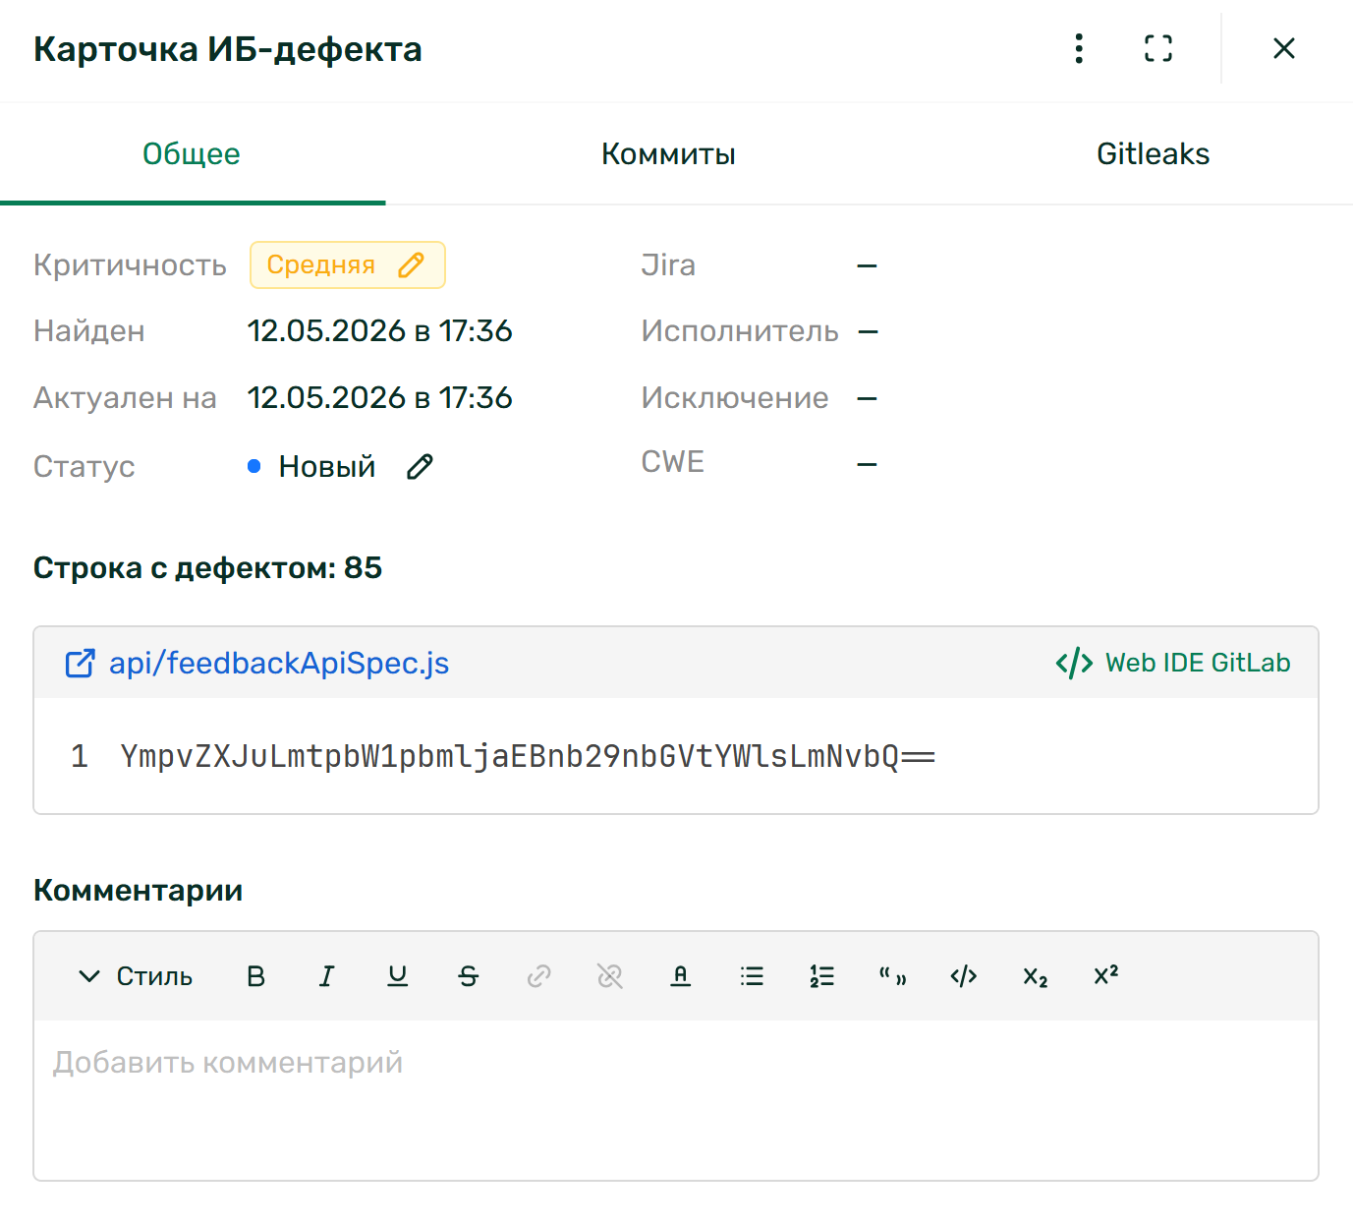Click the dash value next to Исполнитель

click(x=867, y=332)
